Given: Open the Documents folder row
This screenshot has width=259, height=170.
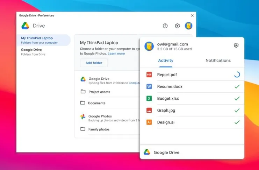Looking at the screenshot, I should point(110,103).
